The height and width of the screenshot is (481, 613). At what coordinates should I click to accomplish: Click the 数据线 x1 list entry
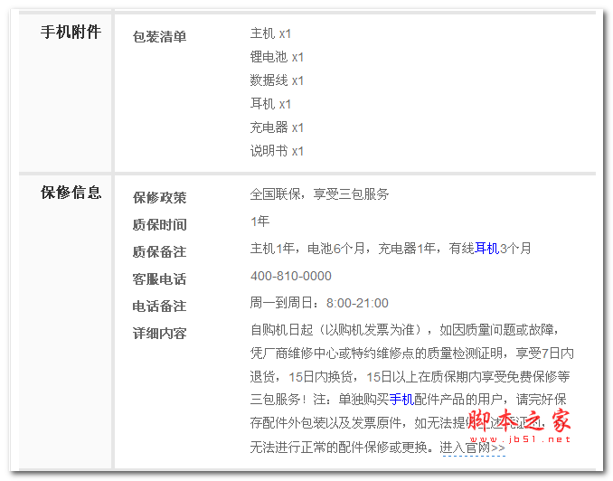point(277,80)
